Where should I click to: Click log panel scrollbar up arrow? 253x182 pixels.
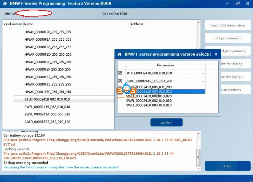point(199,133)
